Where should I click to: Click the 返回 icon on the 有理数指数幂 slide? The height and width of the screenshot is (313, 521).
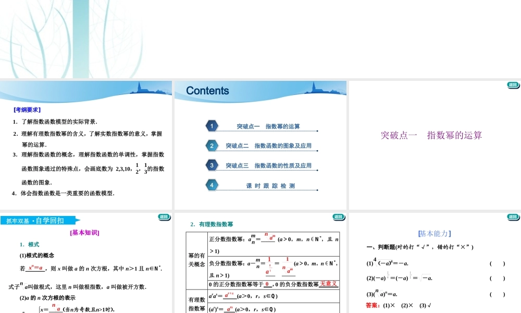coord(338,217)
